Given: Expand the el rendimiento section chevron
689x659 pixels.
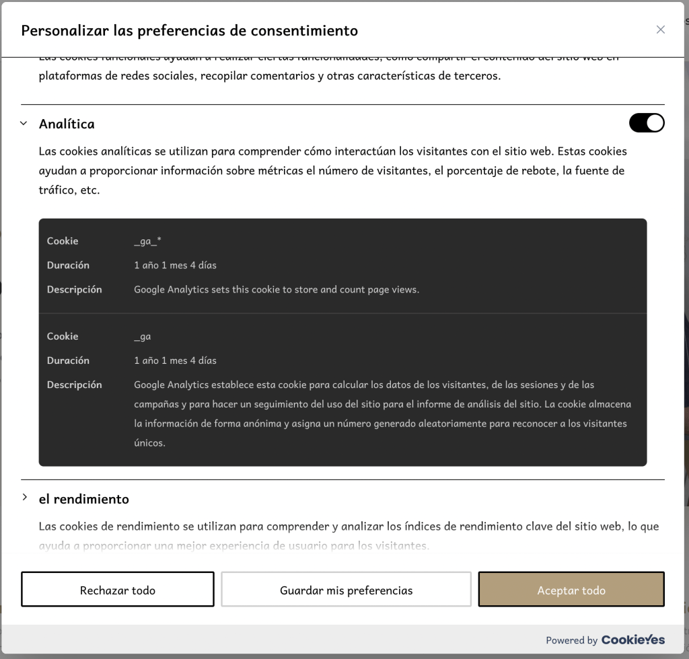Looking at the screenshot, I should [25, 498].
